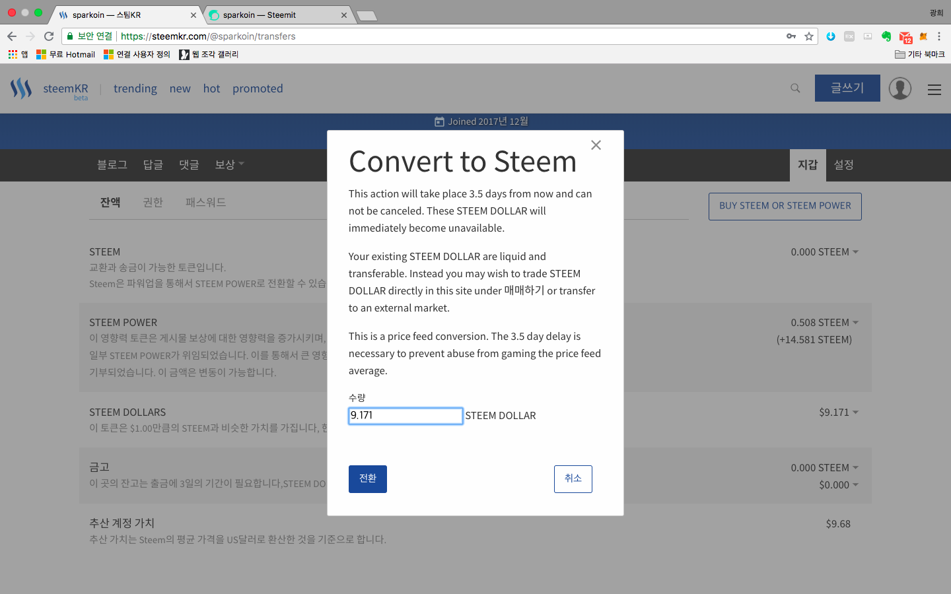
Task: Open the Evernote elephant extension
Action: (x=886, y=36)
